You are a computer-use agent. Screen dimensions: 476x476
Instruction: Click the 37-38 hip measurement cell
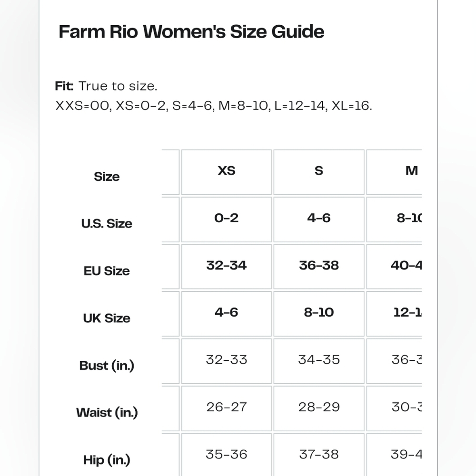[x=319, y=455]
